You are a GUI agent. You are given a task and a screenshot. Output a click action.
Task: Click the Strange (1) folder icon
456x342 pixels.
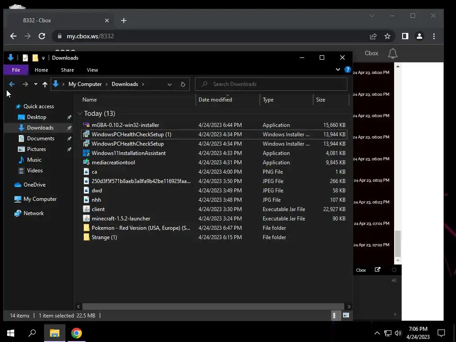(86, 237)
